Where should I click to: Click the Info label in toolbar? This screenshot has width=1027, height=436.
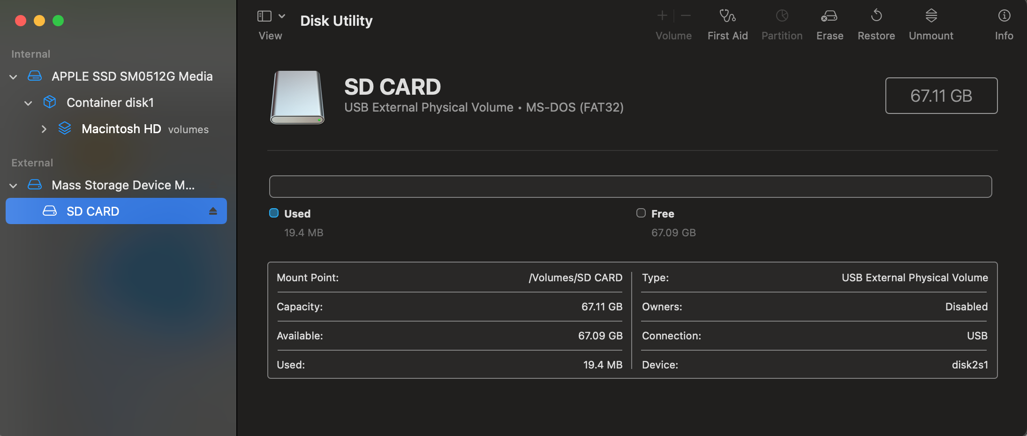1004,36
